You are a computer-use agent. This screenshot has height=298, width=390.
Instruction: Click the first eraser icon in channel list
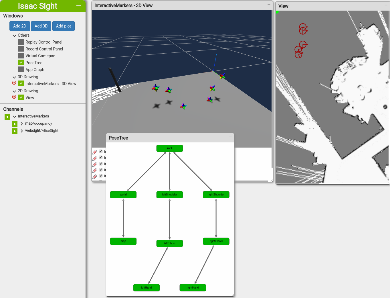(x=95, y=152)
